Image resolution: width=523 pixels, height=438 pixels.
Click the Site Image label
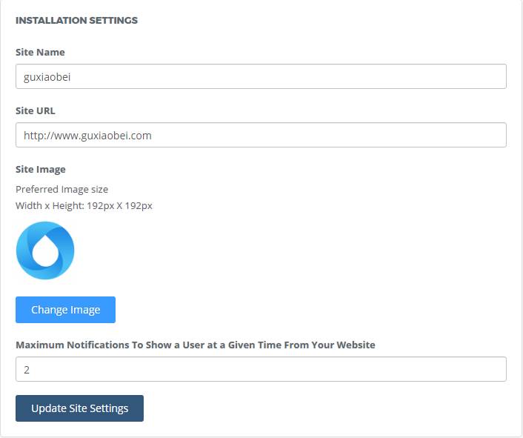(x=40, y=170)
